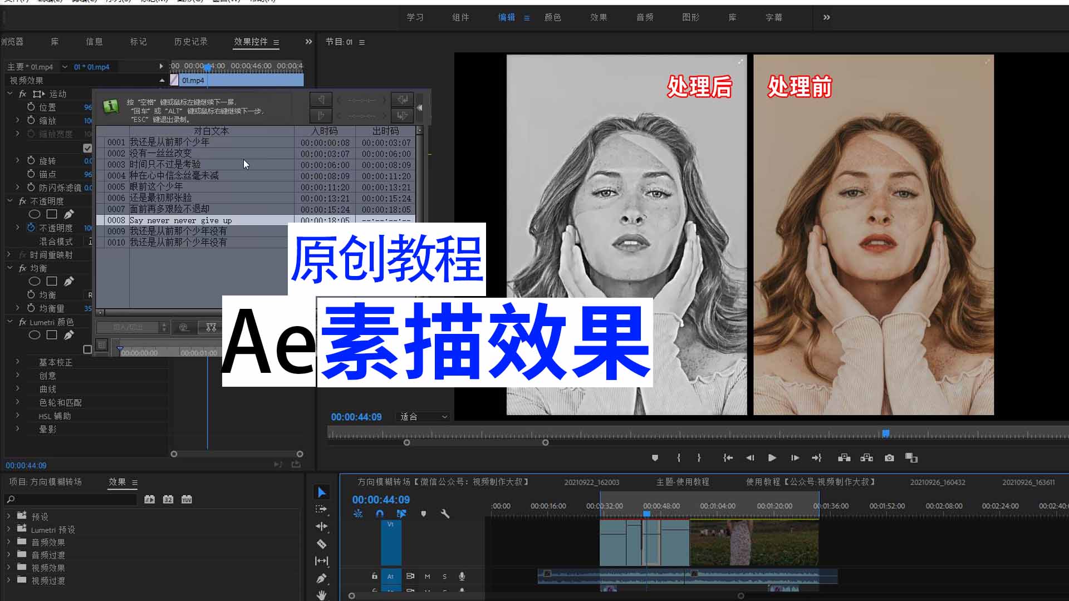Play the program monitor sequence
Image resolution: width=1069 pixels, height=601 pixels.
[x=772, y=458]
